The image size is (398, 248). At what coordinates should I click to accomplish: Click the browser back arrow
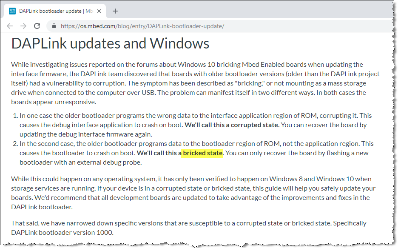10,26
